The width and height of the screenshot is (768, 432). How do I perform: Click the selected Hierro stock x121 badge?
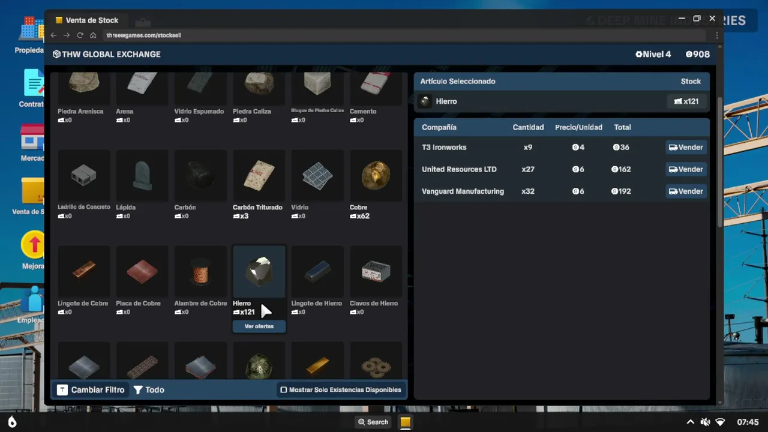tap(686, 101)
